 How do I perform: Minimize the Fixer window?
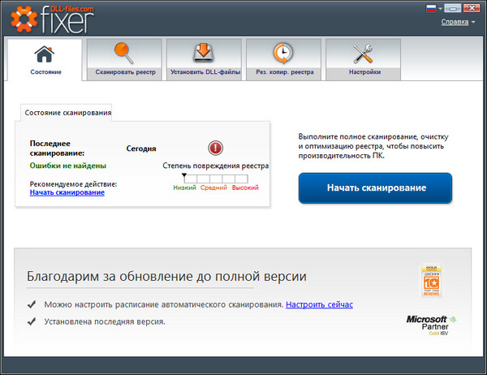(x=451, y=9)
